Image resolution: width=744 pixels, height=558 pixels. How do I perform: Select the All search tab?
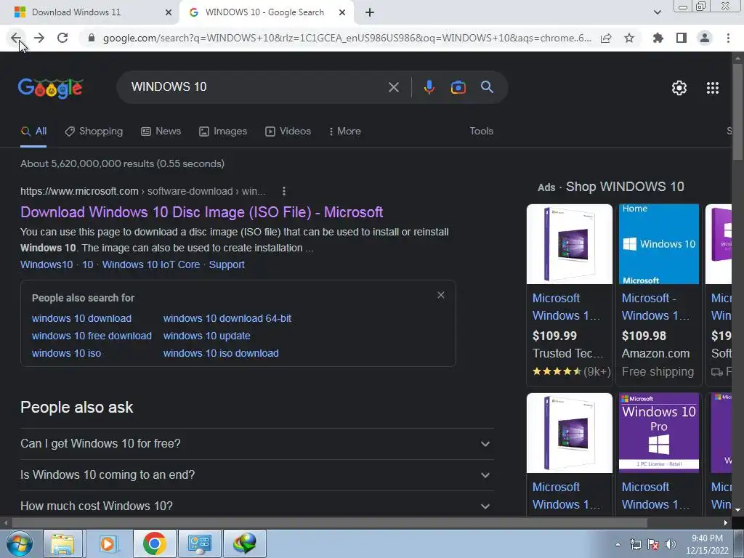coord(33,132)
